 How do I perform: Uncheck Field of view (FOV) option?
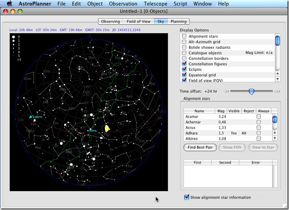coord(184,80)
